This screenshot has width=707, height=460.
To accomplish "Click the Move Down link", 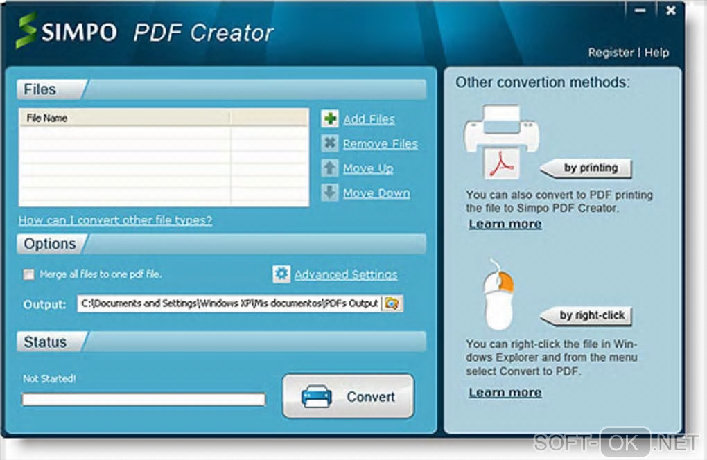I will pyautogui.click(x=376, y=193).
